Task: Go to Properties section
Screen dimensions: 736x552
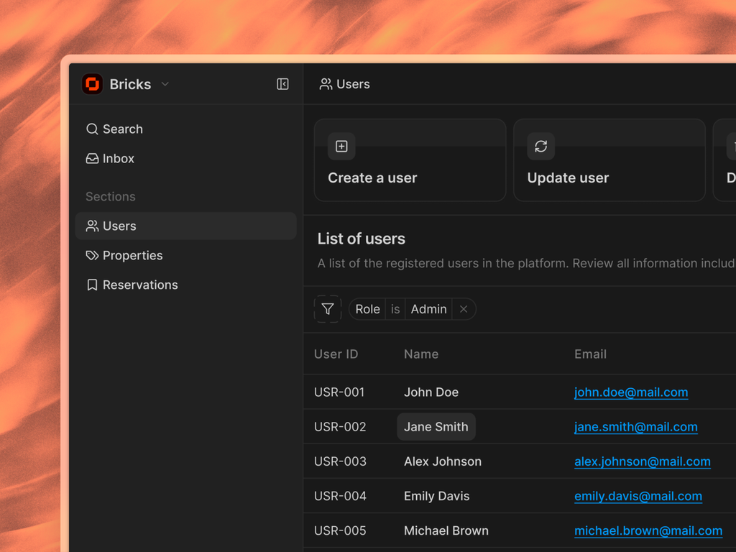Action: pyautogui.click(x=186, y=256)
